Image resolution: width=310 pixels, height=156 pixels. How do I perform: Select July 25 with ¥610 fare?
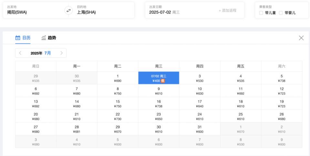click(x=241, y=116)
